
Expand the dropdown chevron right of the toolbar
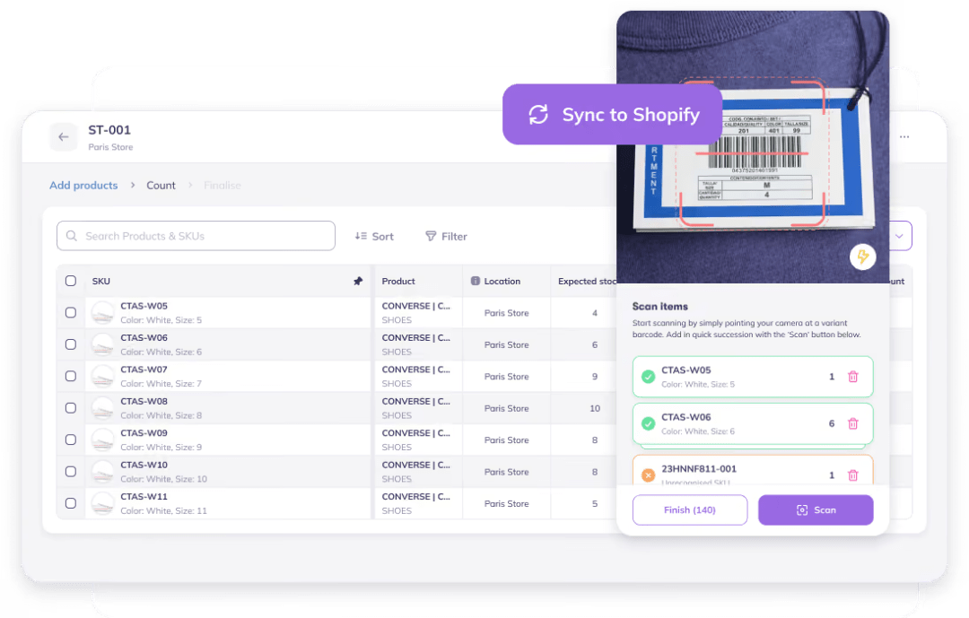point(899,236)
